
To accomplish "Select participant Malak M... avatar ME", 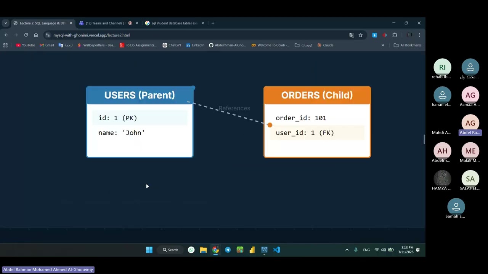I will coord(470,151).
